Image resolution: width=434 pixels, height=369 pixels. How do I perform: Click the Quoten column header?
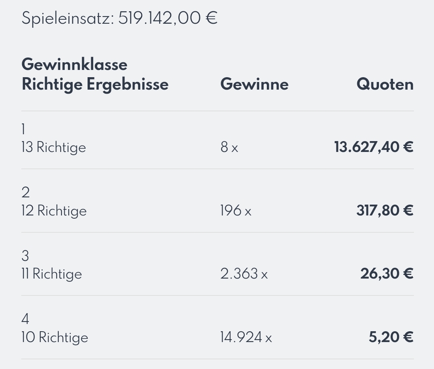[x=385, y=84]
